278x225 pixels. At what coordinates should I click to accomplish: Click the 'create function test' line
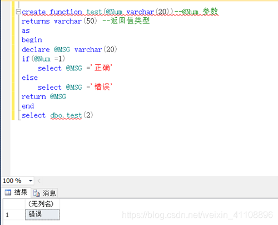point(120,12)
